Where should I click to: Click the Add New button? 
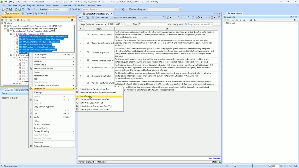pos(103,18)
